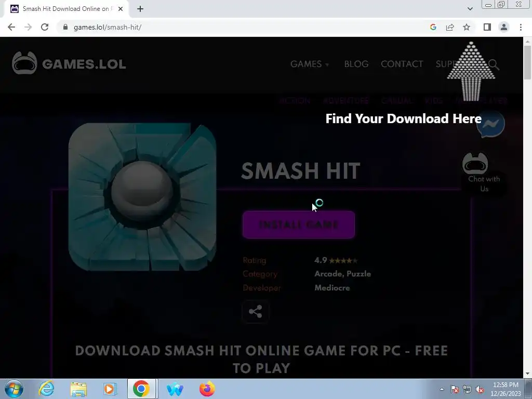This screenshot has width=532, height=399.
Task: Go back to previous page
Action: point(11,27)
